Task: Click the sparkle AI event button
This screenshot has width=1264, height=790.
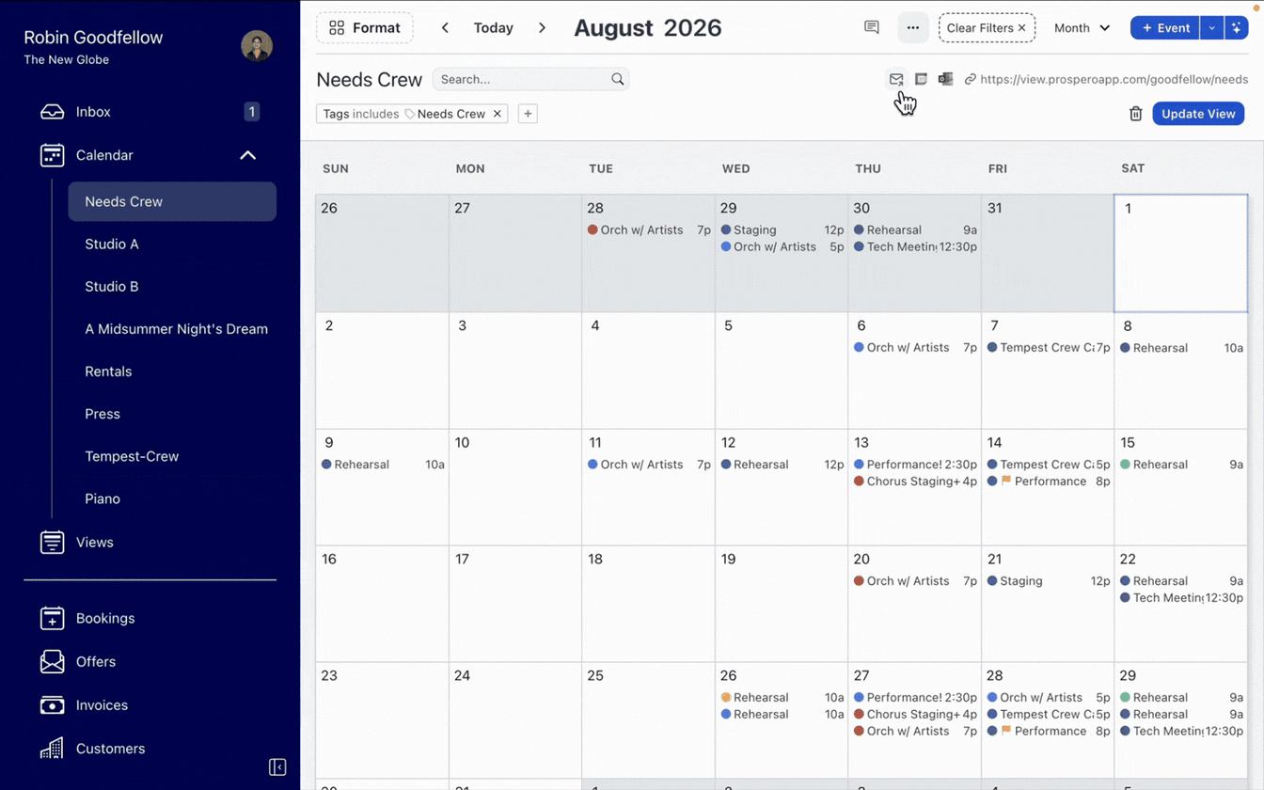Action: [1237, 28]
